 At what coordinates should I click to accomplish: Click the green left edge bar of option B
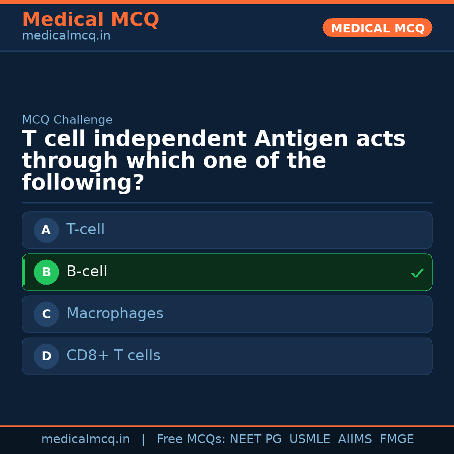tap(23, 272)
